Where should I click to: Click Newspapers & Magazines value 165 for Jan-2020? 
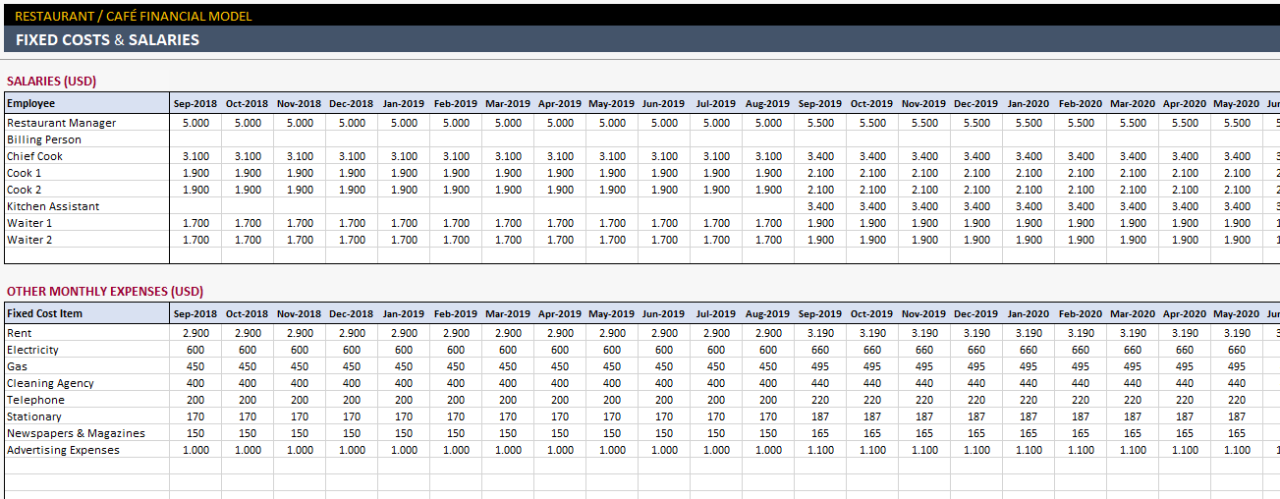[1029, 433]
